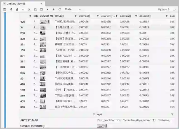
Task: Open cover thumbnail in row 34
Action: pos(43,27)
